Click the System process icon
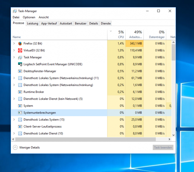 (20, 106)
